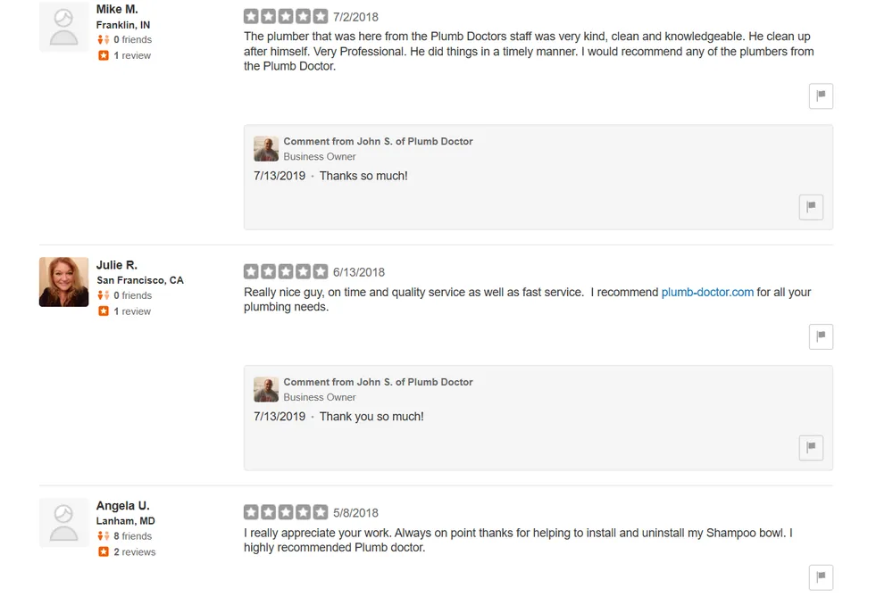This screenshot has width=893, height=605.
Task: Flag owner's "Thanks so much!" comment
Action: pos(810,207)
